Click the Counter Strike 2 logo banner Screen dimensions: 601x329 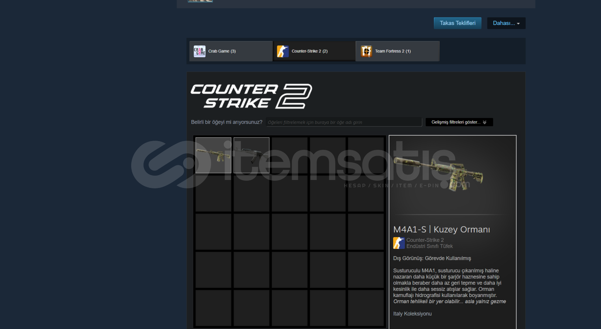coord(251,96)
